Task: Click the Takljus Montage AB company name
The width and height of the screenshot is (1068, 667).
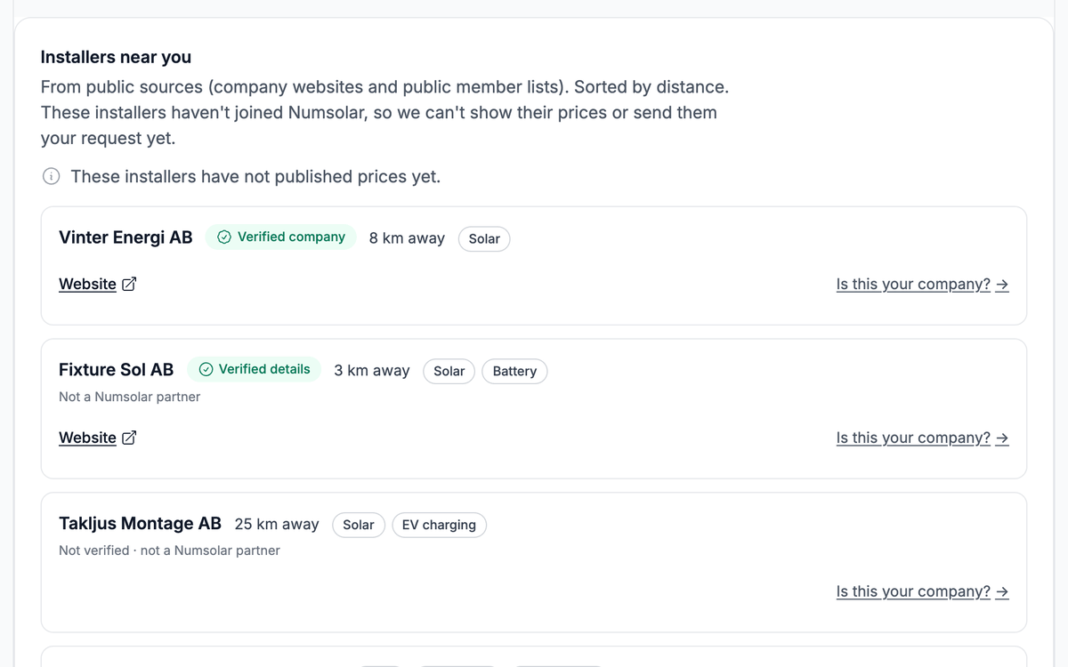Action: coord(140,524)
